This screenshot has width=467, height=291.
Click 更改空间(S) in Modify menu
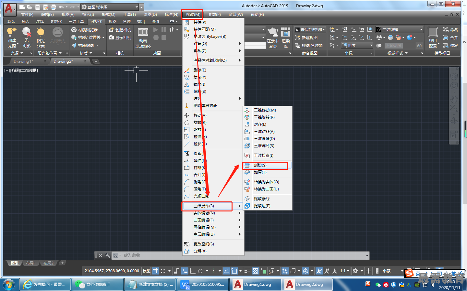(x=213, y=244)
